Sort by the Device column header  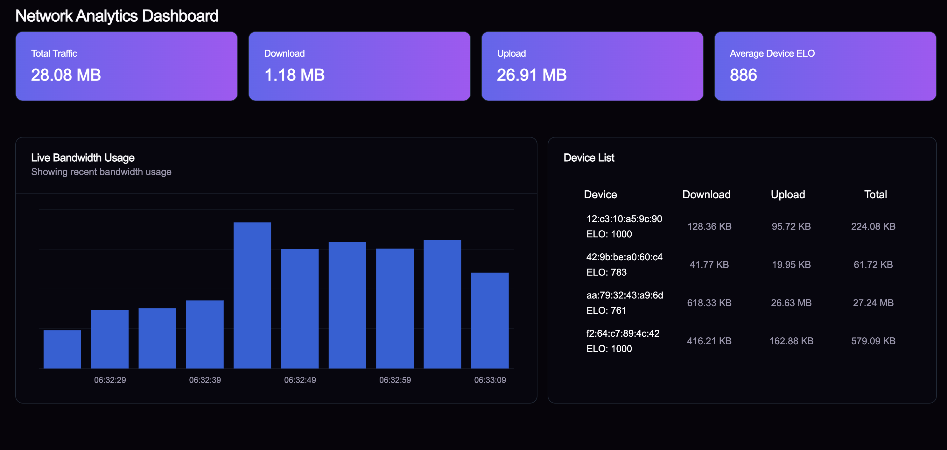point(600,194)
